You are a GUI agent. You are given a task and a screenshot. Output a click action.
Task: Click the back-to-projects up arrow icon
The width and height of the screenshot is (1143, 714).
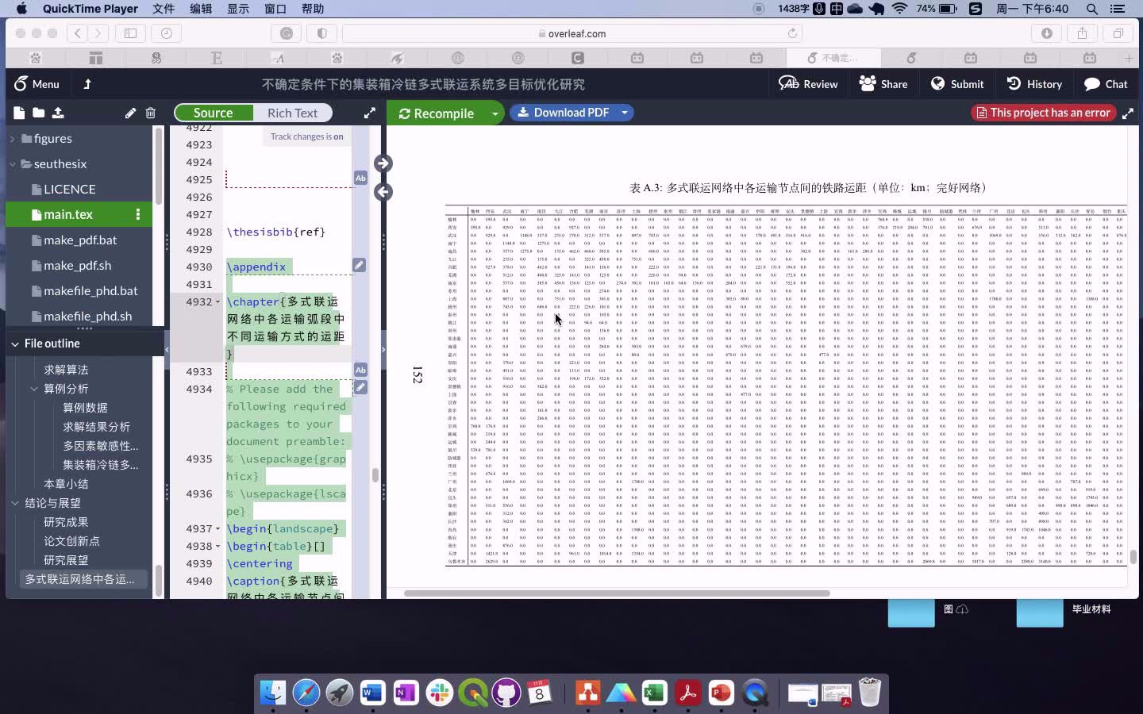click(x=87, y=84)
